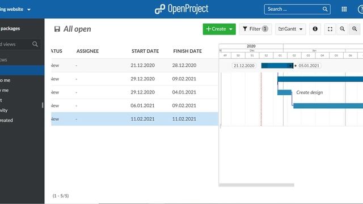This screenshot has height=204, width=363.
Task: Open the info details panel icon
Action: coord(315,29)
